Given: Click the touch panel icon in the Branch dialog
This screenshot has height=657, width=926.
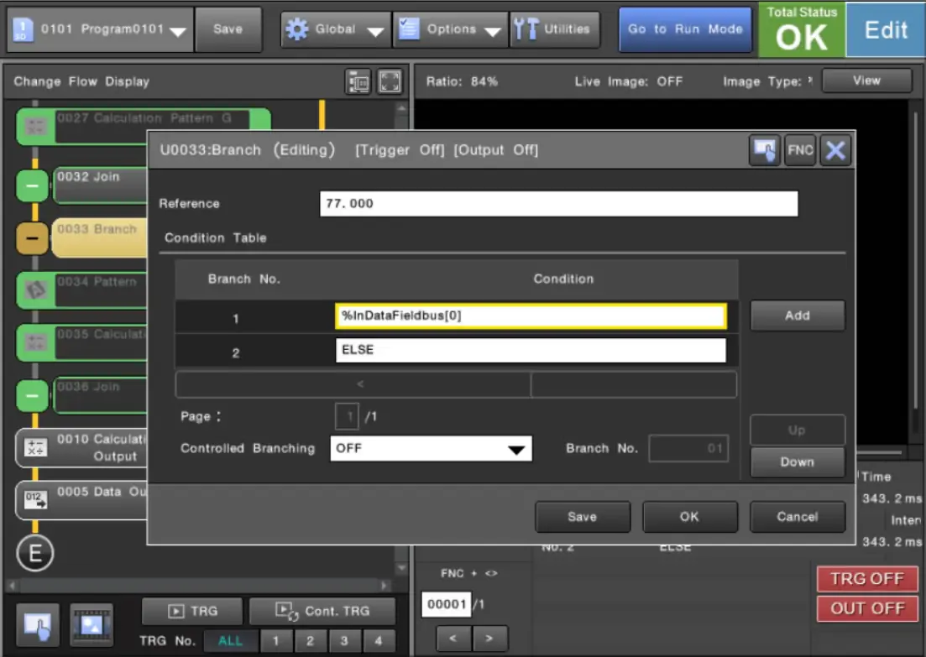Looking at the screenshot, I should point(764,149).
